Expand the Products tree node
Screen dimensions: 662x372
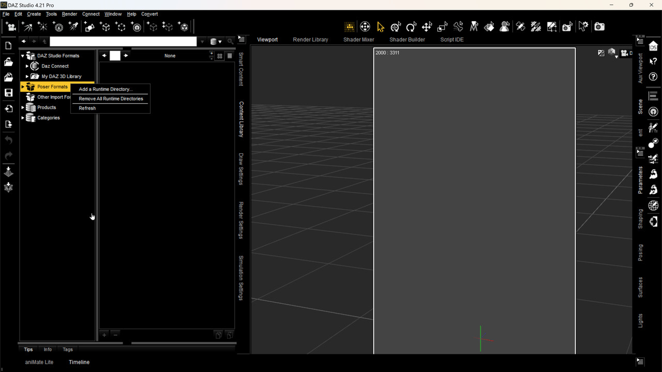click(x=23, y=107)
